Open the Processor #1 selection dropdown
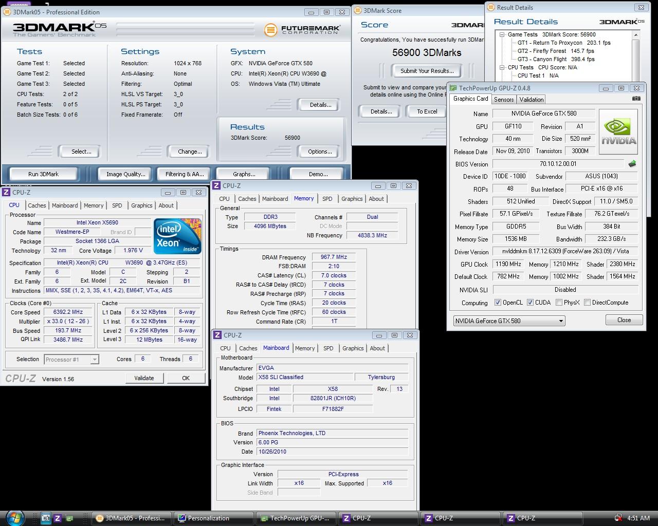 [71, 360]
